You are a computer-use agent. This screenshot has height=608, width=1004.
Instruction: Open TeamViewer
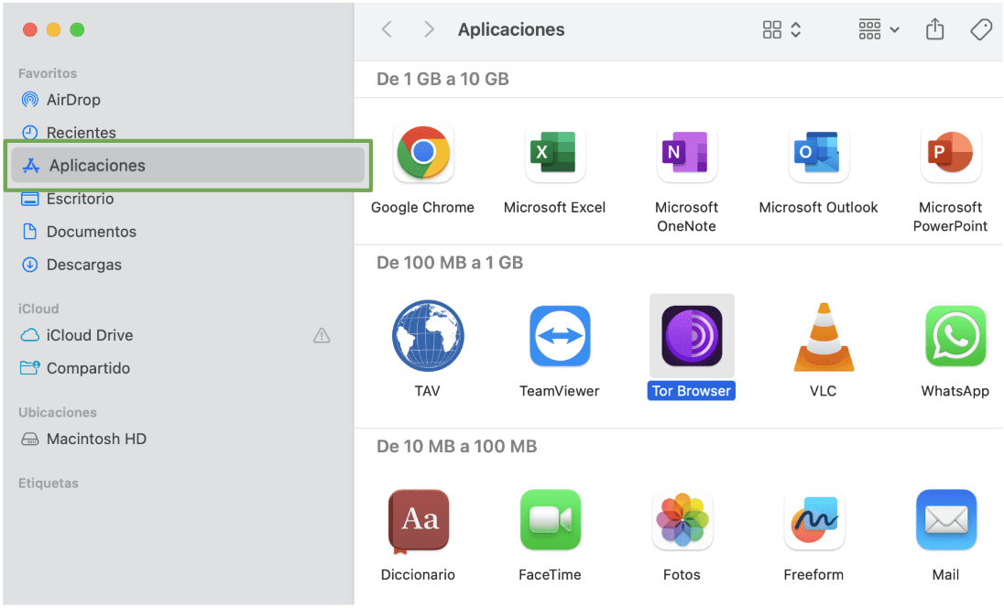click(x=560, y=336)
